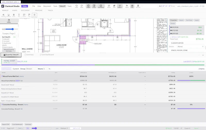Toggle Hide markups eye icon
Viewport: 206px width, 130px height.
(x=114, y=6)
